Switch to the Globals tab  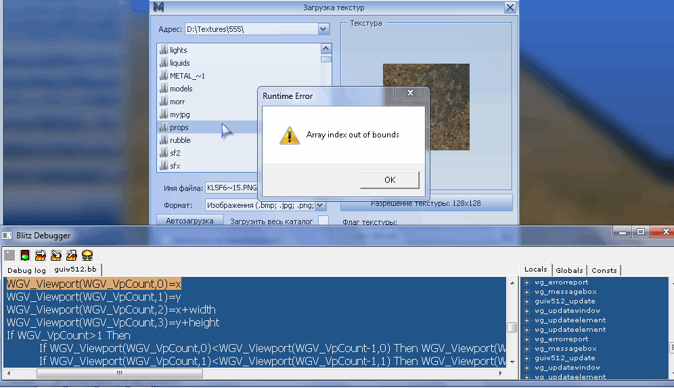[569, 270]
